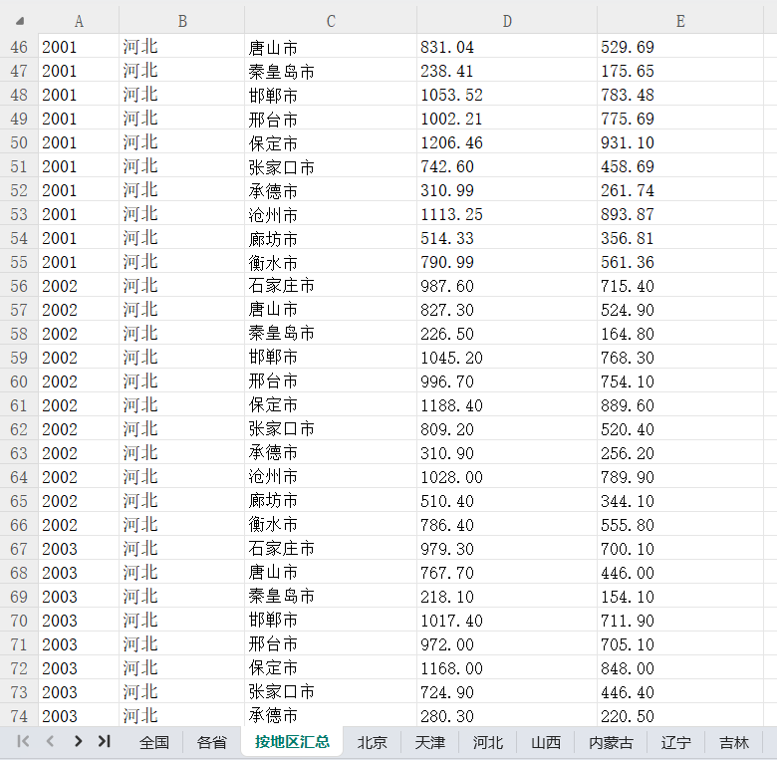
Task: Open the 各省 sheet tab
Action: tap(211, 742)
